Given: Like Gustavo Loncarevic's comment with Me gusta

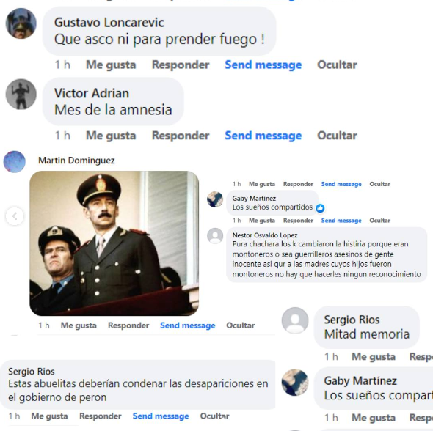Looking at the screenshot, I should tap(111, 65).
